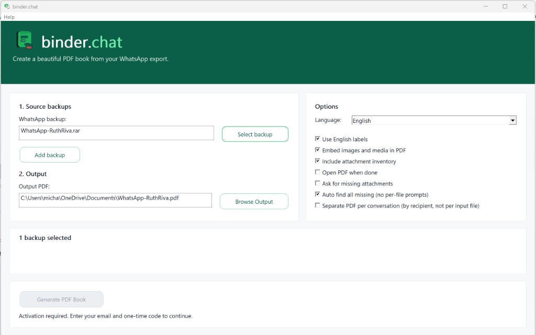Enable Ask for missing attachments
Viewport: 536px width, 335px height.
[318, 183]
